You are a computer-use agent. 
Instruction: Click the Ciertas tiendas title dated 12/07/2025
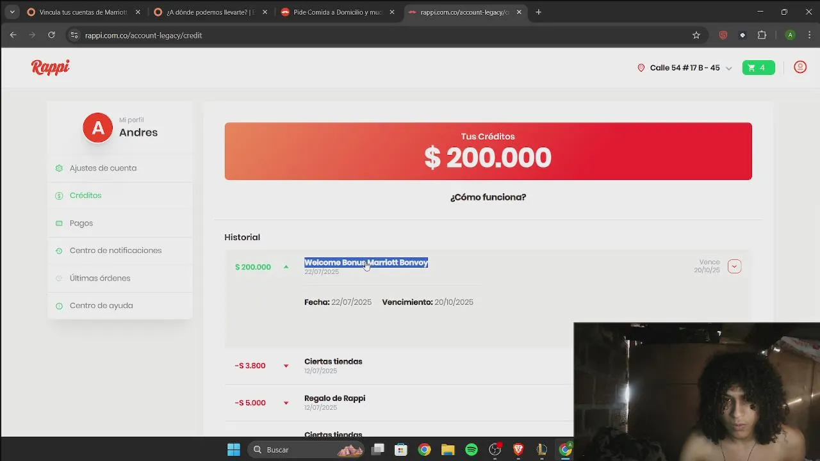tap(333, 362)
